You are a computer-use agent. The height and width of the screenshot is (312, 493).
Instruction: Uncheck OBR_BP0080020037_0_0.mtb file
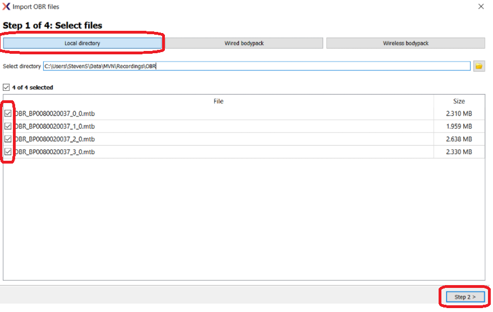(8, 113)
